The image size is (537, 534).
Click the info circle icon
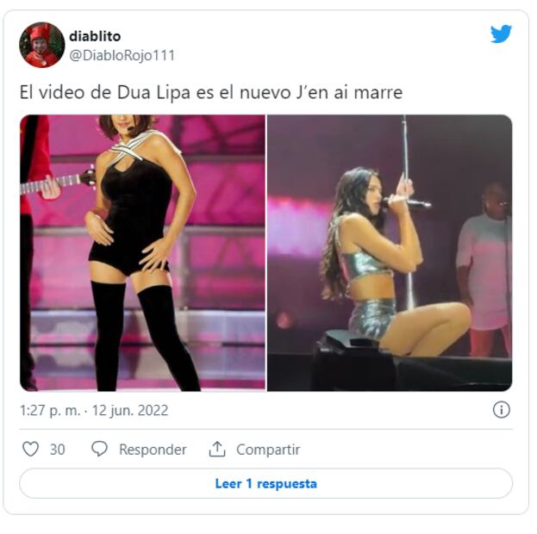point(502,410)
